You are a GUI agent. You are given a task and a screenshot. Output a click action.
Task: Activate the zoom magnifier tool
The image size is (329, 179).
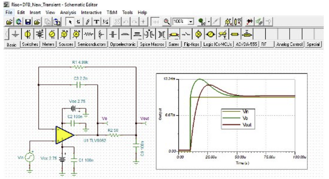tap(166, 22)
